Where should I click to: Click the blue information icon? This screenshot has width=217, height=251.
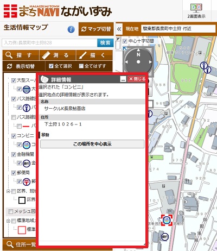(x=71, y=29)
